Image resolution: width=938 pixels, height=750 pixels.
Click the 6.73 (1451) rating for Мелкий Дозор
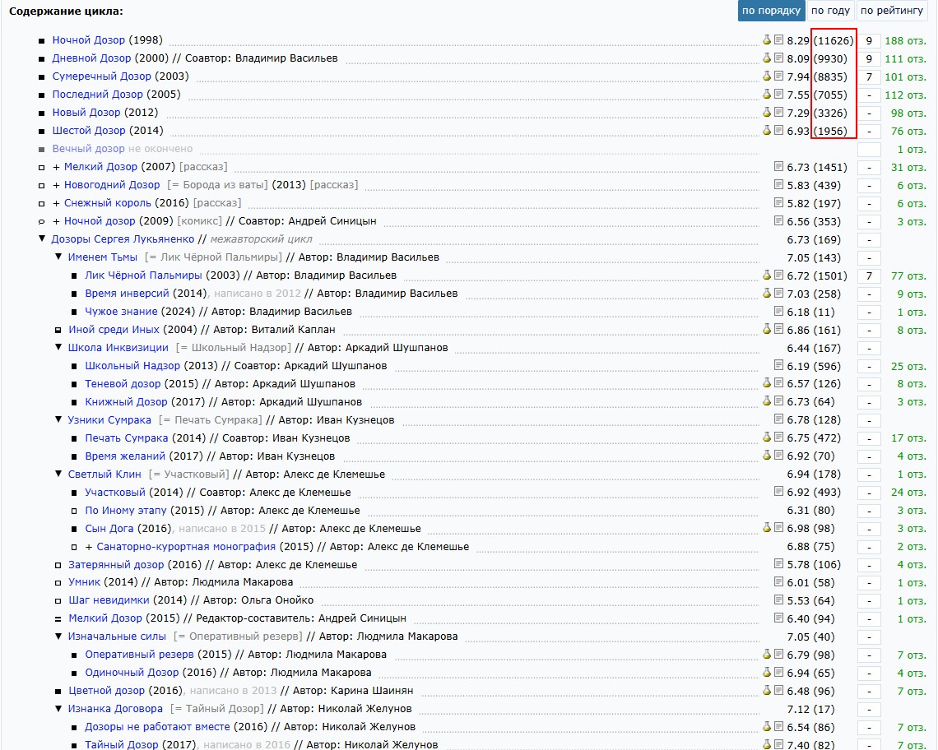pos(816,168)
